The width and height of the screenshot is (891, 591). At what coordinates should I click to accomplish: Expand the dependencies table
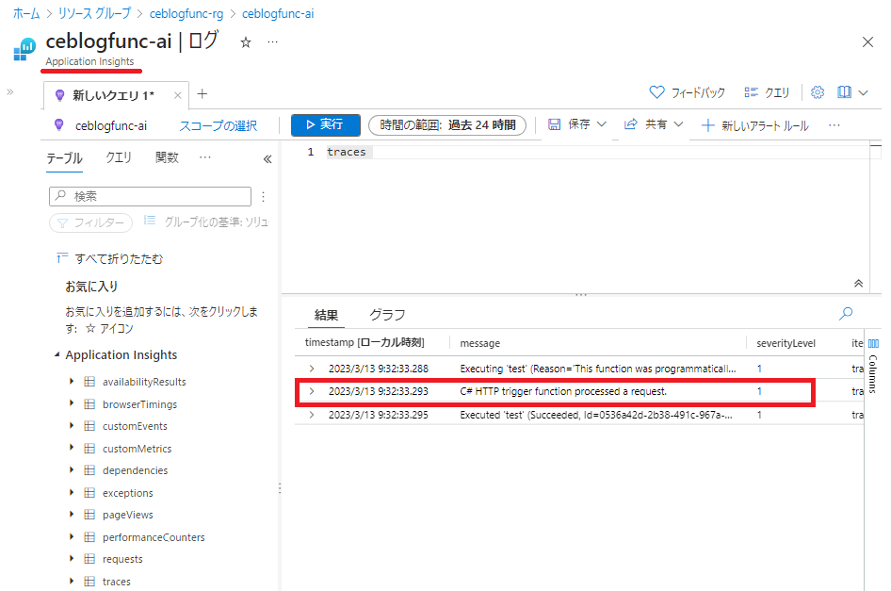72,469
